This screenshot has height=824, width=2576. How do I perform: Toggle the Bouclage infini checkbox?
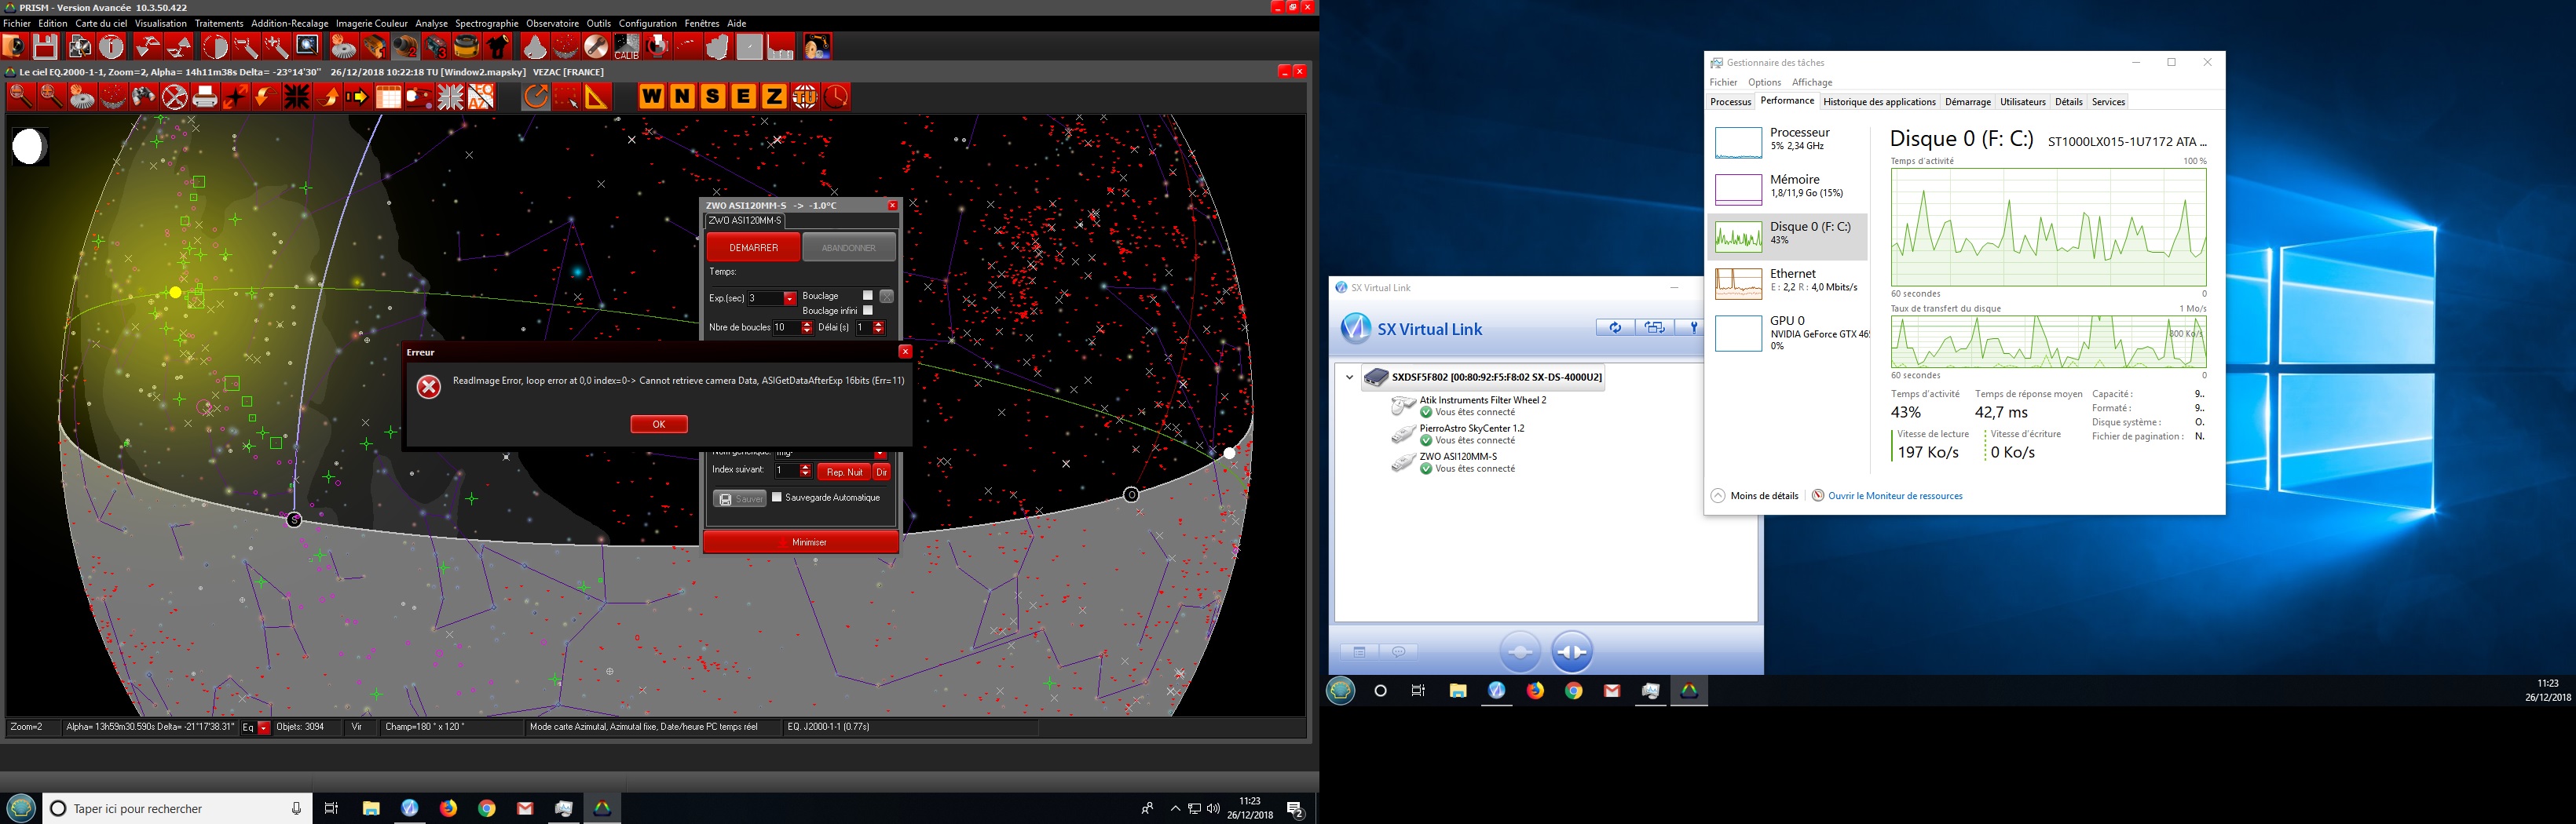(868, 311)
